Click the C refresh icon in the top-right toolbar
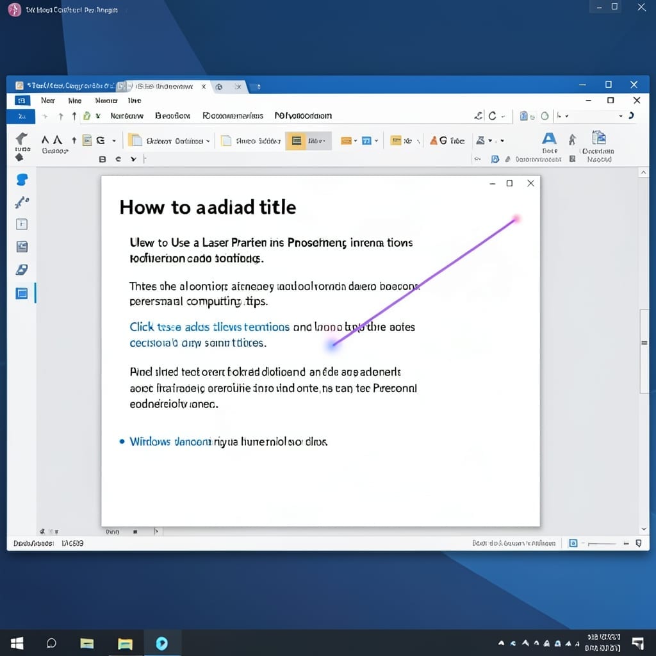 493,116
